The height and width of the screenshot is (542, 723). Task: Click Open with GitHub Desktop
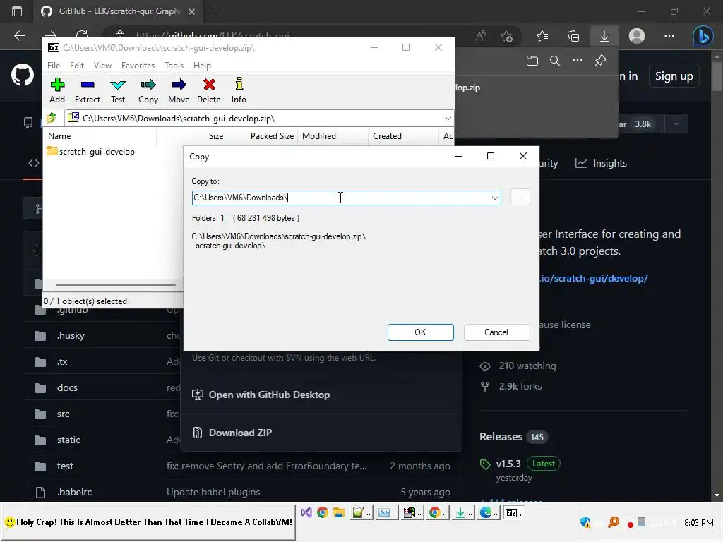[261, 395]
